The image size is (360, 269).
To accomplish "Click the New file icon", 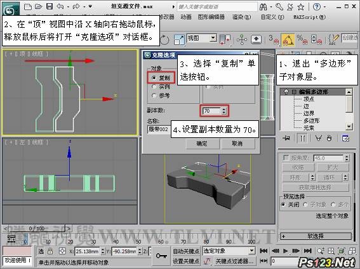I will [28, 6].
